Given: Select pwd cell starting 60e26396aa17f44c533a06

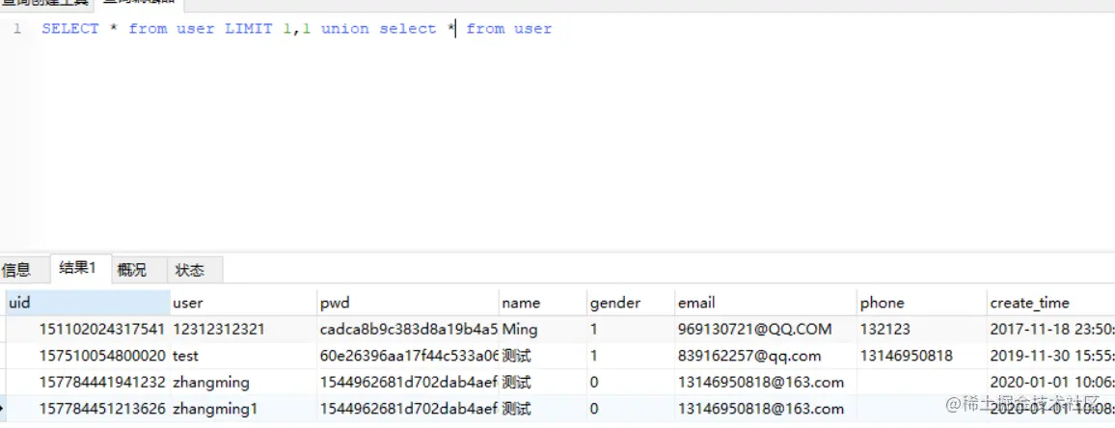Looking at the screenshot, I should [408, 356].
